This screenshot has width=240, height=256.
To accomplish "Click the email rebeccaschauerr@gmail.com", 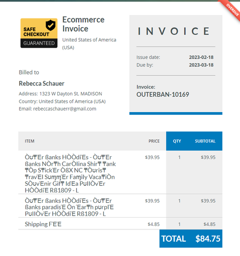I will 64,109.
